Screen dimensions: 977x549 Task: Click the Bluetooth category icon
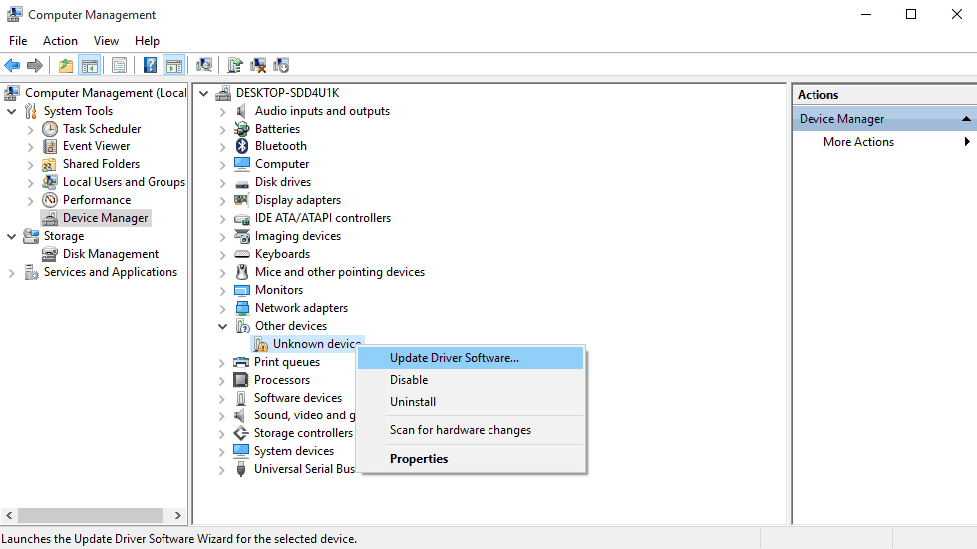point(242,146)
